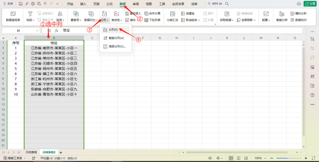Expand the quick access toolbar chevron

click(x=57, y=4)
